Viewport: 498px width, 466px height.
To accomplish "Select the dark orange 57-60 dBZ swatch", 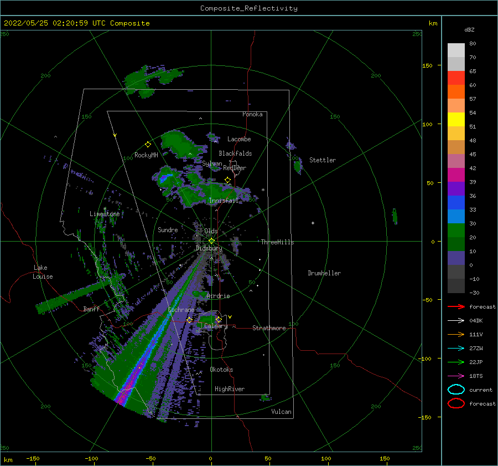I will [456, 92].
